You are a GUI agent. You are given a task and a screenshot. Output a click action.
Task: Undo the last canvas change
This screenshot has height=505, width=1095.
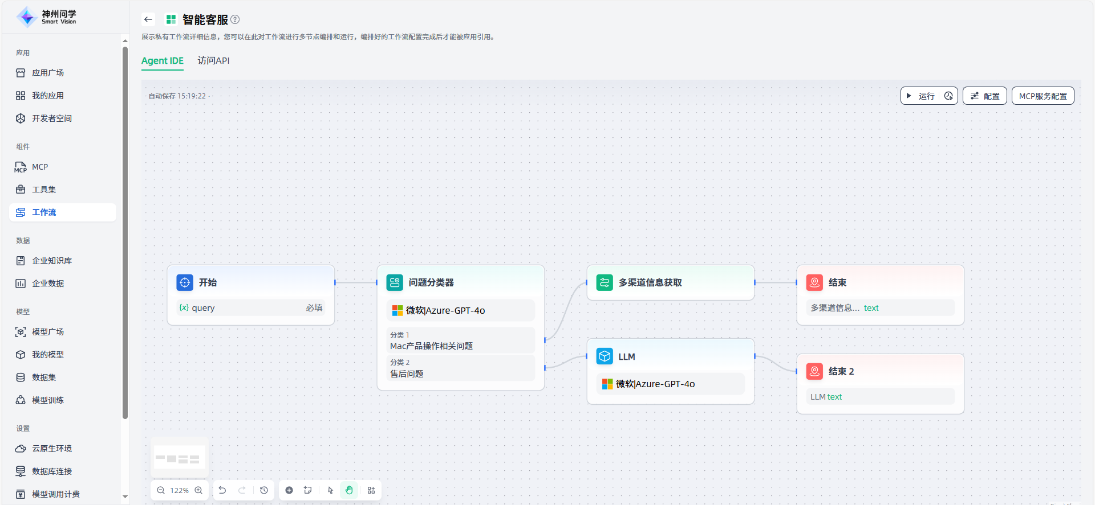(x=222, y=490)
